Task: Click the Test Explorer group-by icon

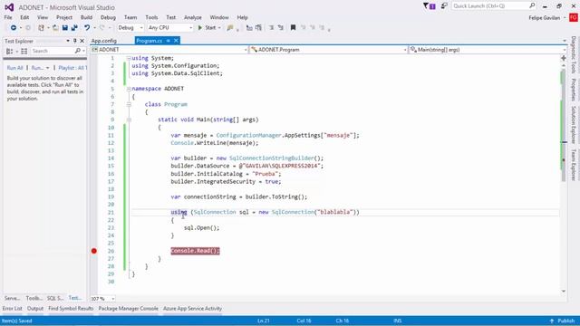Action: 10,51
